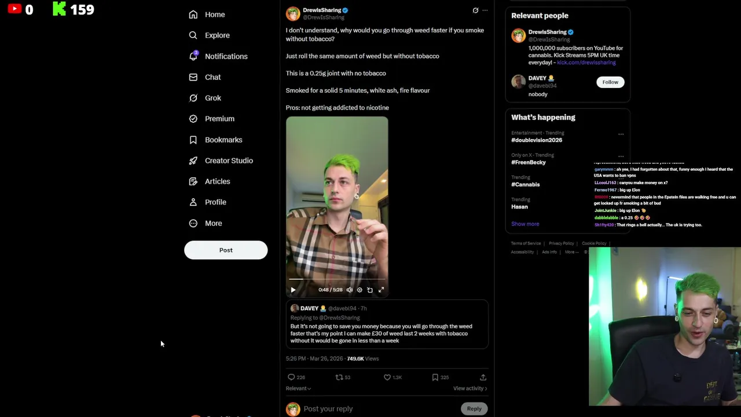Follow DAVEY with the Follow button
The width and height of the screenshot is (741, 417).
(x=610, y=82)
